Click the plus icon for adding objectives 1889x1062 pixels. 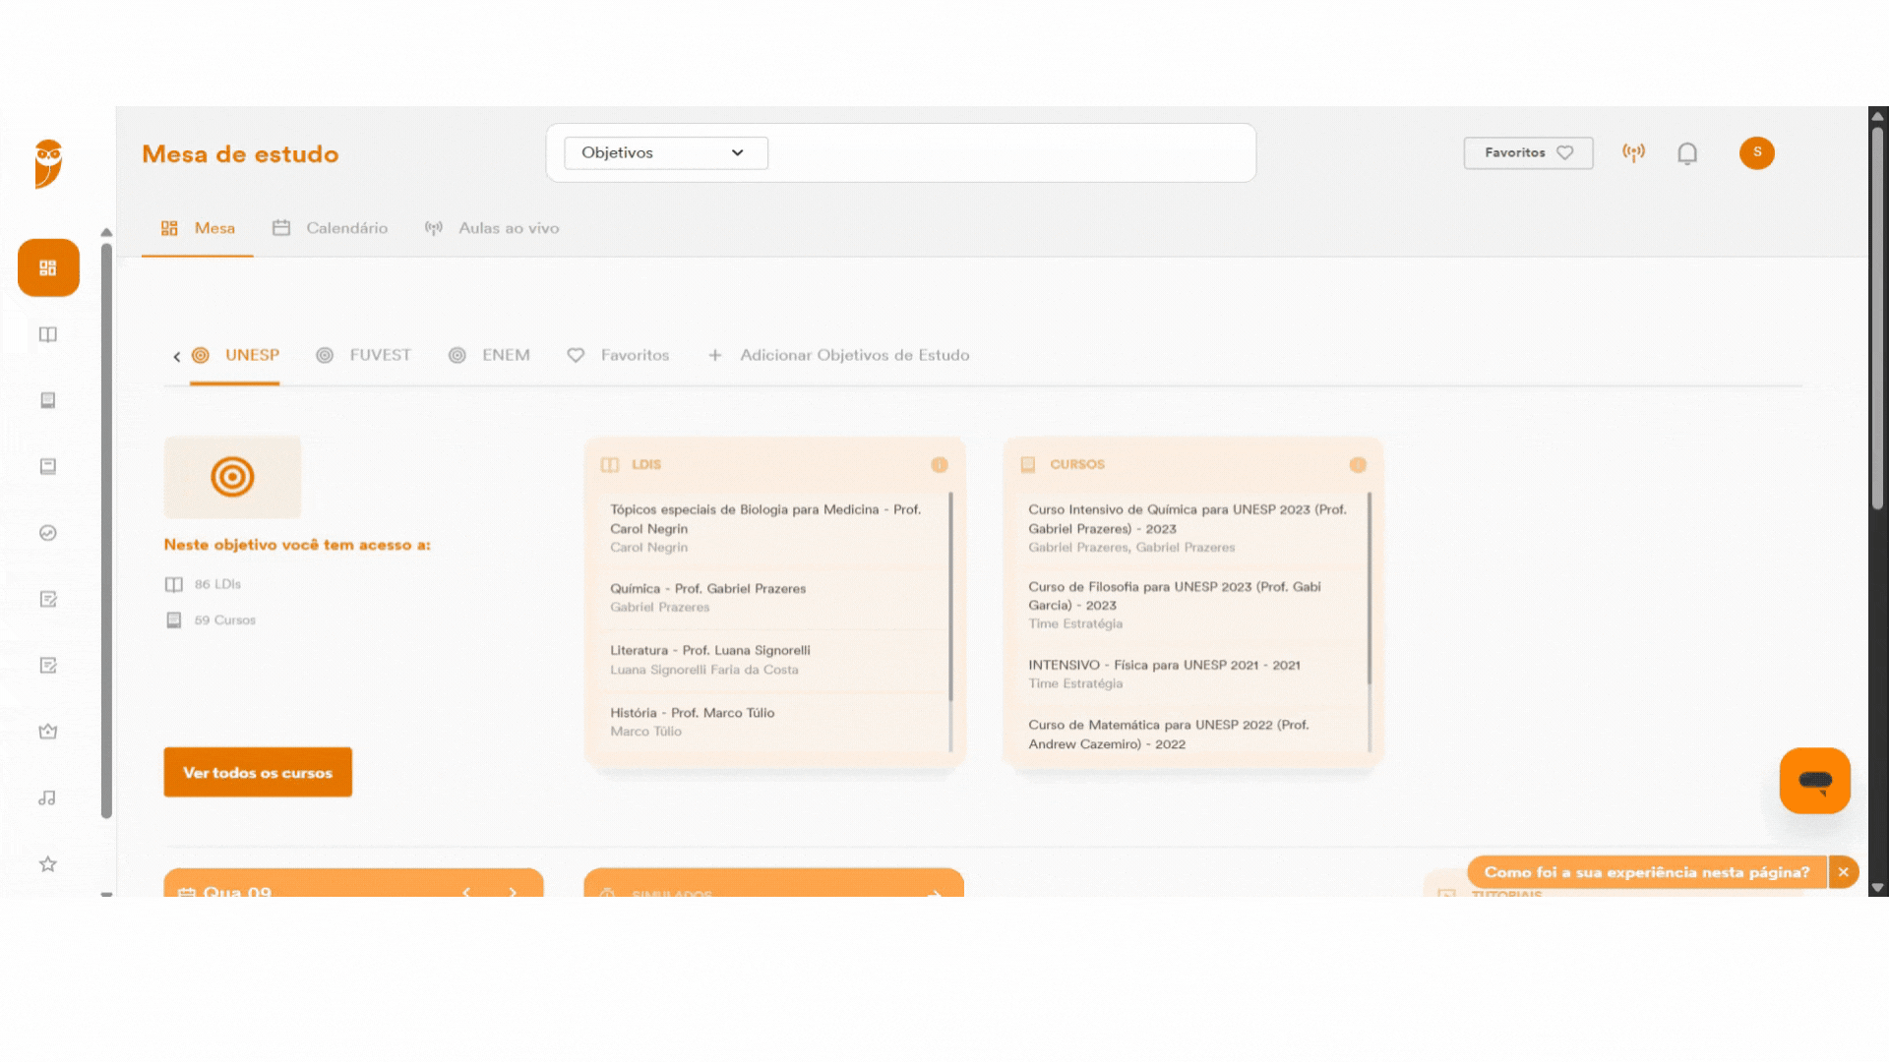(x=715, y=355)
